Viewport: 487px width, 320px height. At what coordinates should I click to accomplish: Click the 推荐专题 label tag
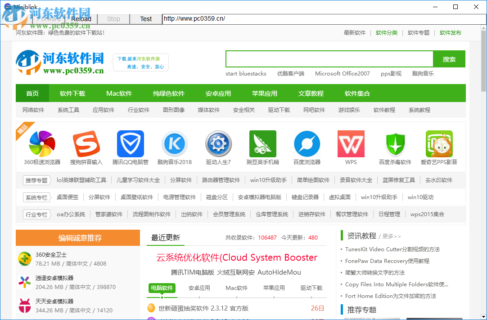pos(36,180)
